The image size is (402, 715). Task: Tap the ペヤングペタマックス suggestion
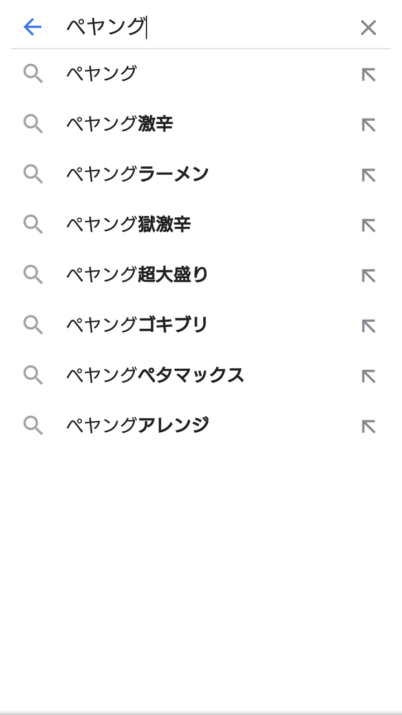coord(155,375)
